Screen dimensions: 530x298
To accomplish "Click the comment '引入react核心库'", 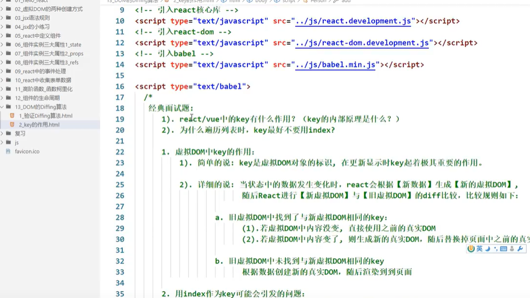I will point(189,10).
